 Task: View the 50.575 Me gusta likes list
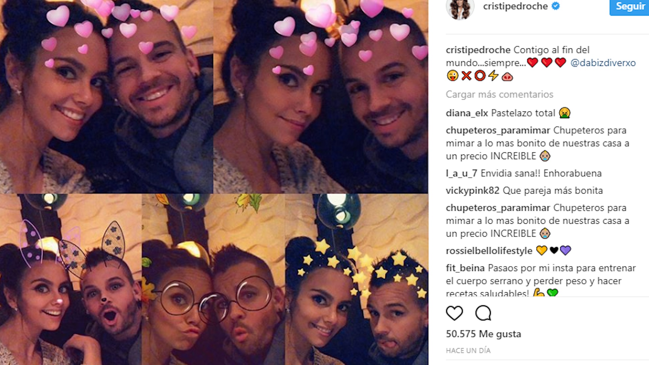tap(483, 334)
